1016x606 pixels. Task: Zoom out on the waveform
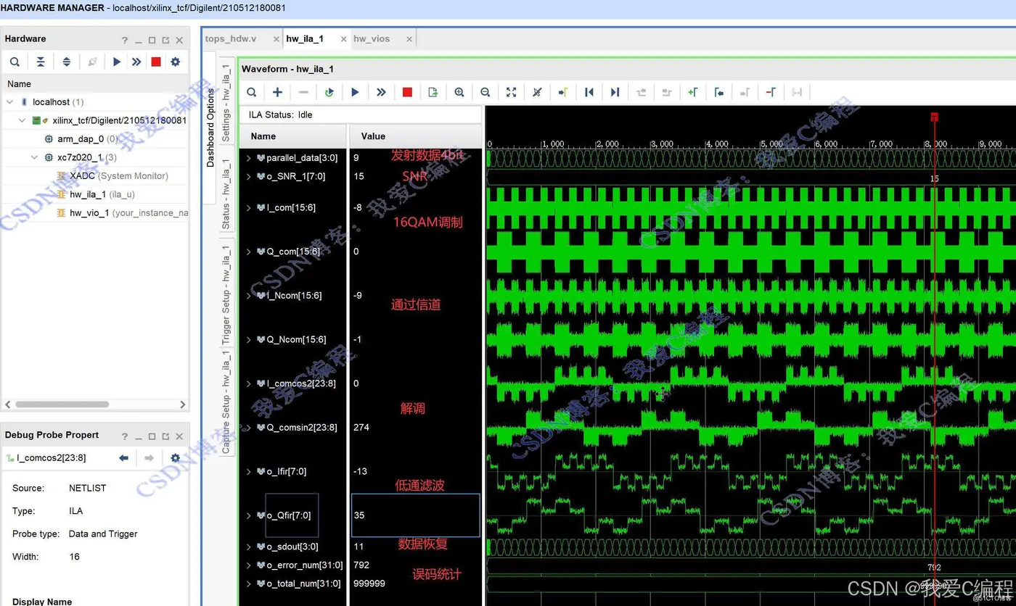pos(486,92)
